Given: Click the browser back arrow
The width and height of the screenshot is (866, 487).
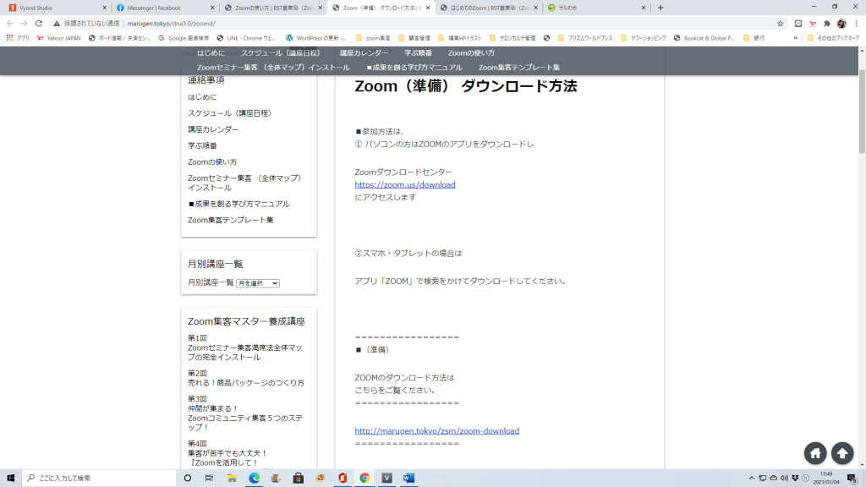Looking at the screenshot, I should pyautogui.click(x=10, y=23).
